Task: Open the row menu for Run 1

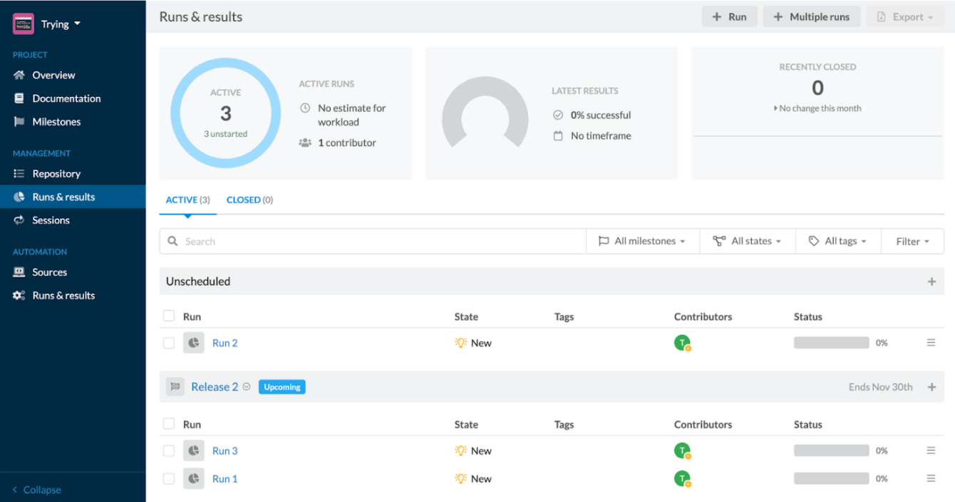Action: [x=931, y=478]
